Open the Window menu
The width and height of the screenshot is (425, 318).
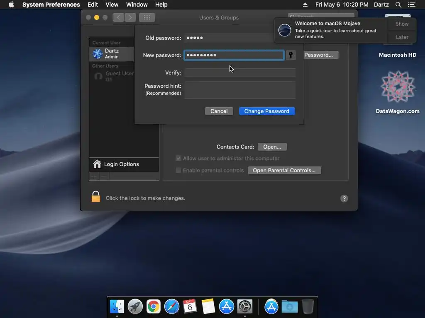(x=137, y=5)
